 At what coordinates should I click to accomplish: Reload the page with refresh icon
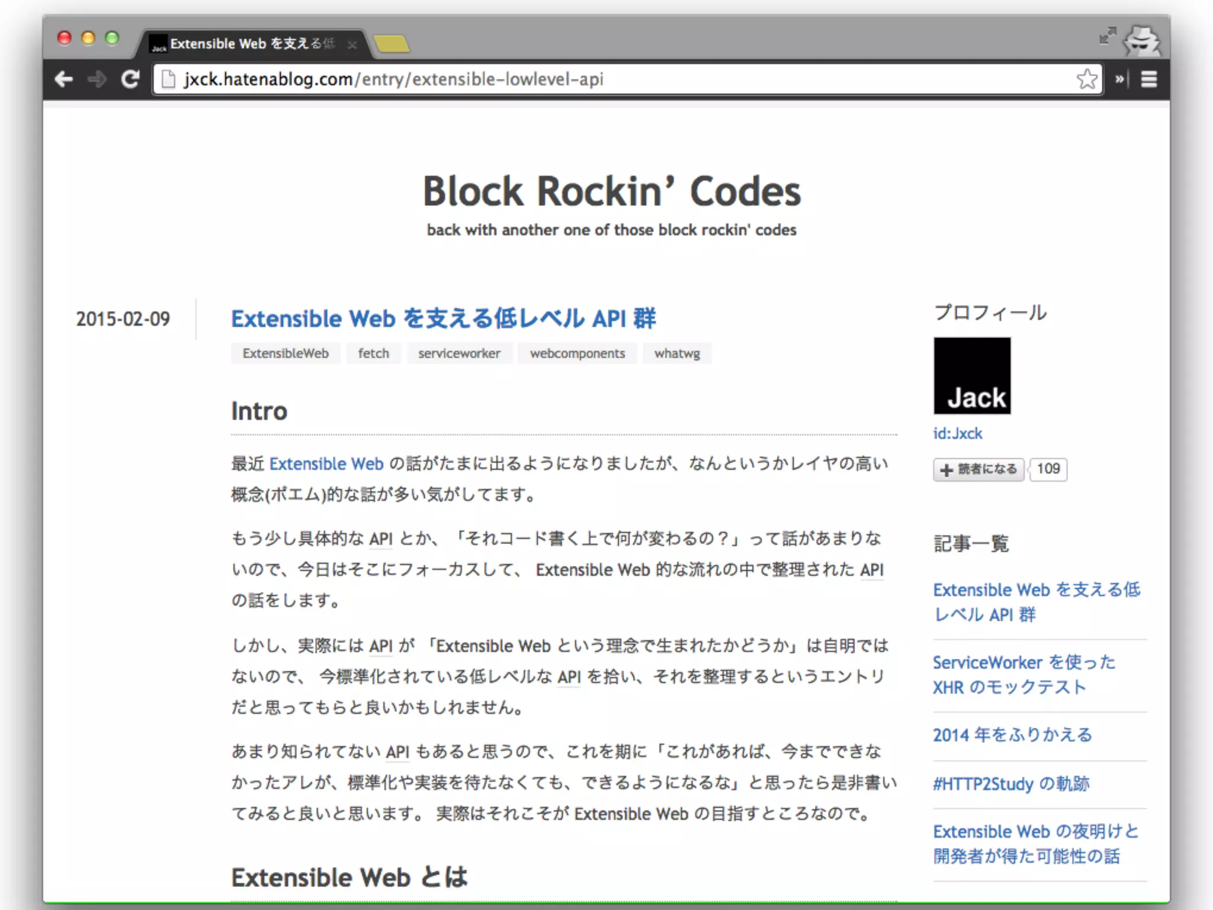(130, 79)
